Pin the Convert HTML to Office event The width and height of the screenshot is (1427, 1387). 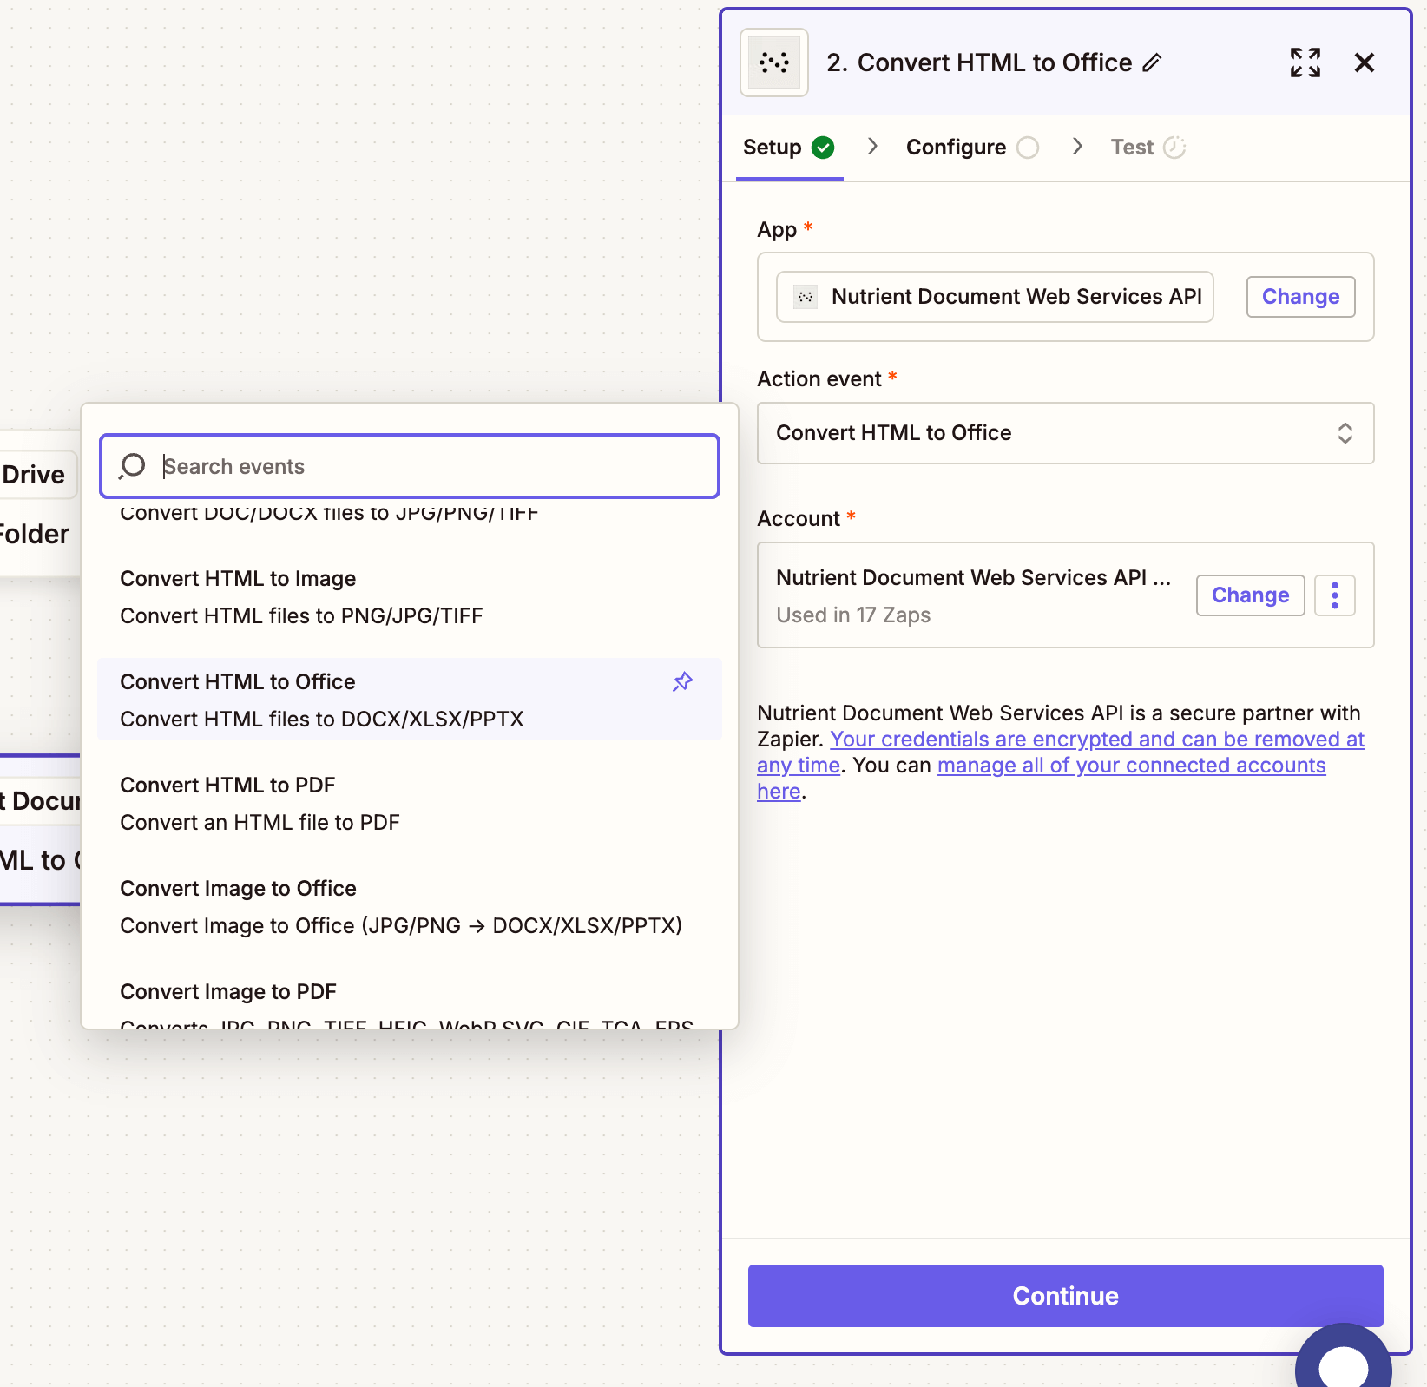[x=682, y=682]
